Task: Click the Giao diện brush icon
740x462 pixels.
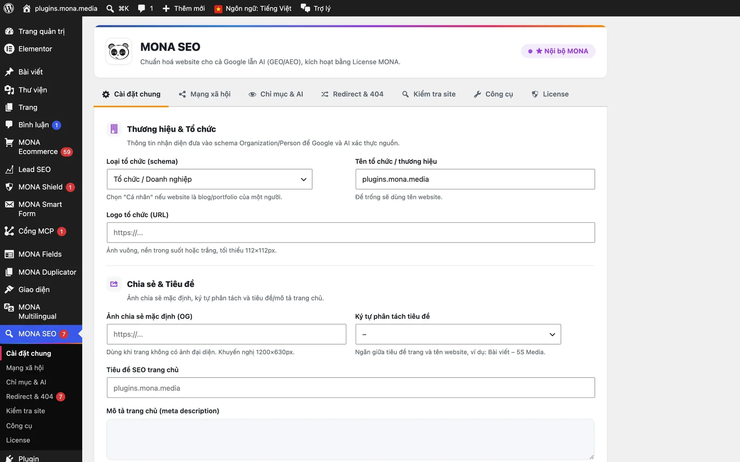Action: (9, 290)
